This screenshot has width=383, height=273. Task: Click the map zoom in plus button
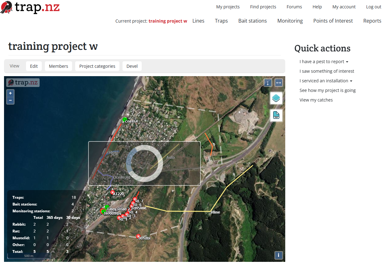click(x=11, y=93)
